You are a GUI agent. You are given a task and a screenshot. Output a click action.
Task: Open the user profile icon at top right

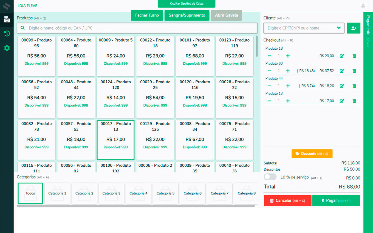click(x=363, y=5)
